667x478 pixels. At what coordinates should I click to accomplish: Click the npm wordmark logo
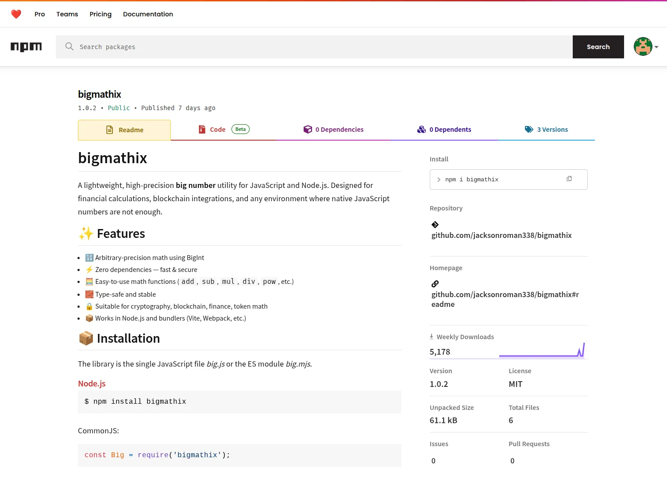click(x=26, y=46)
